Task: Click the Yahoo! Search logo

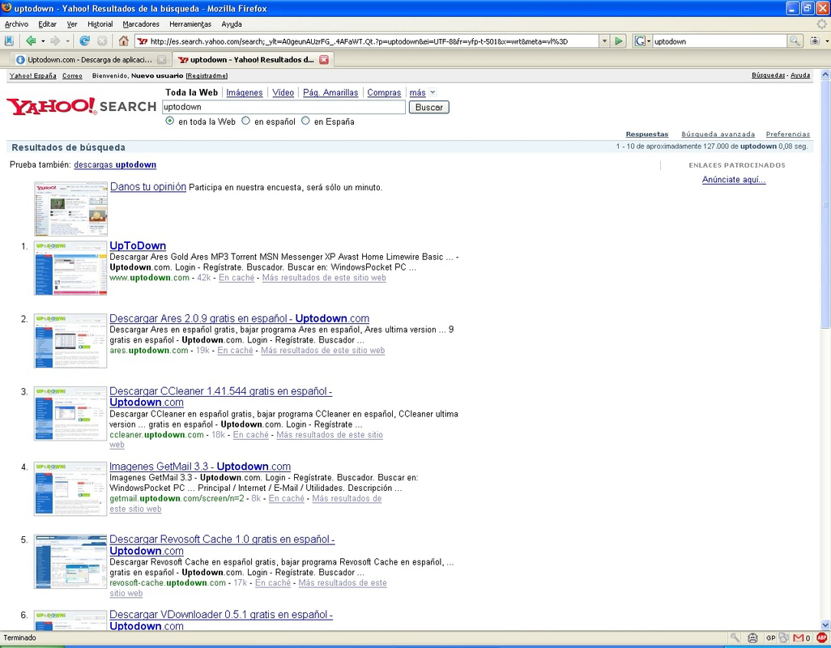Action: (x=81, y=106)
